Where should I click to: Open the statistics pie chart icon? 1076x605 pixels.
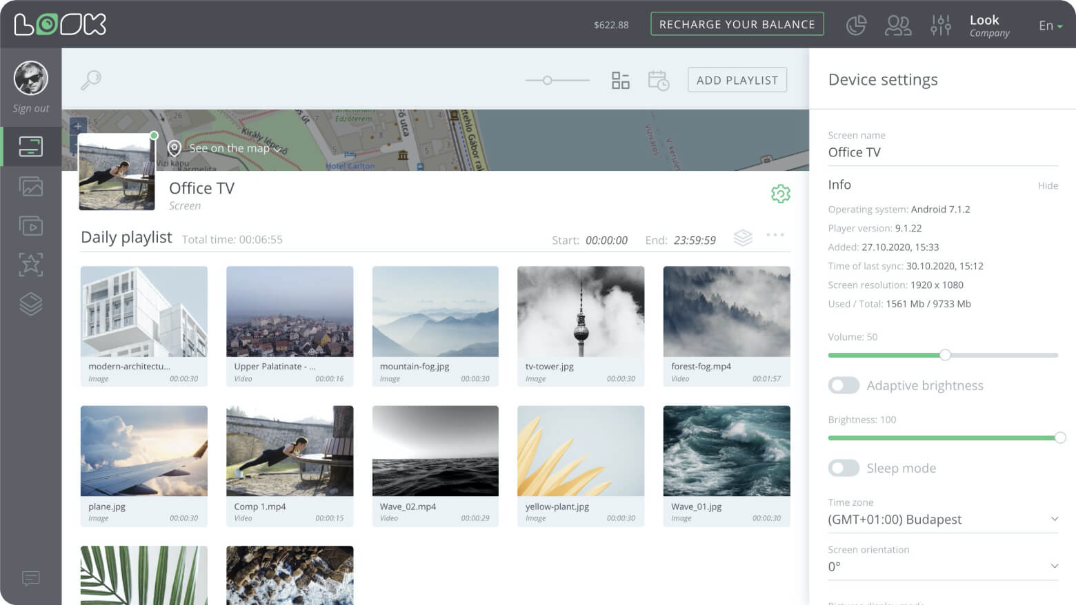[x=856, y=25]
